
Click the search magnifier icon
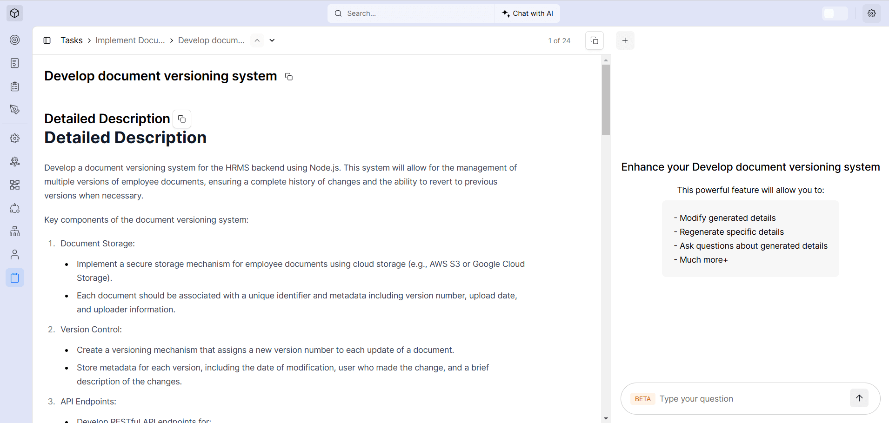(x=338, y=13)
